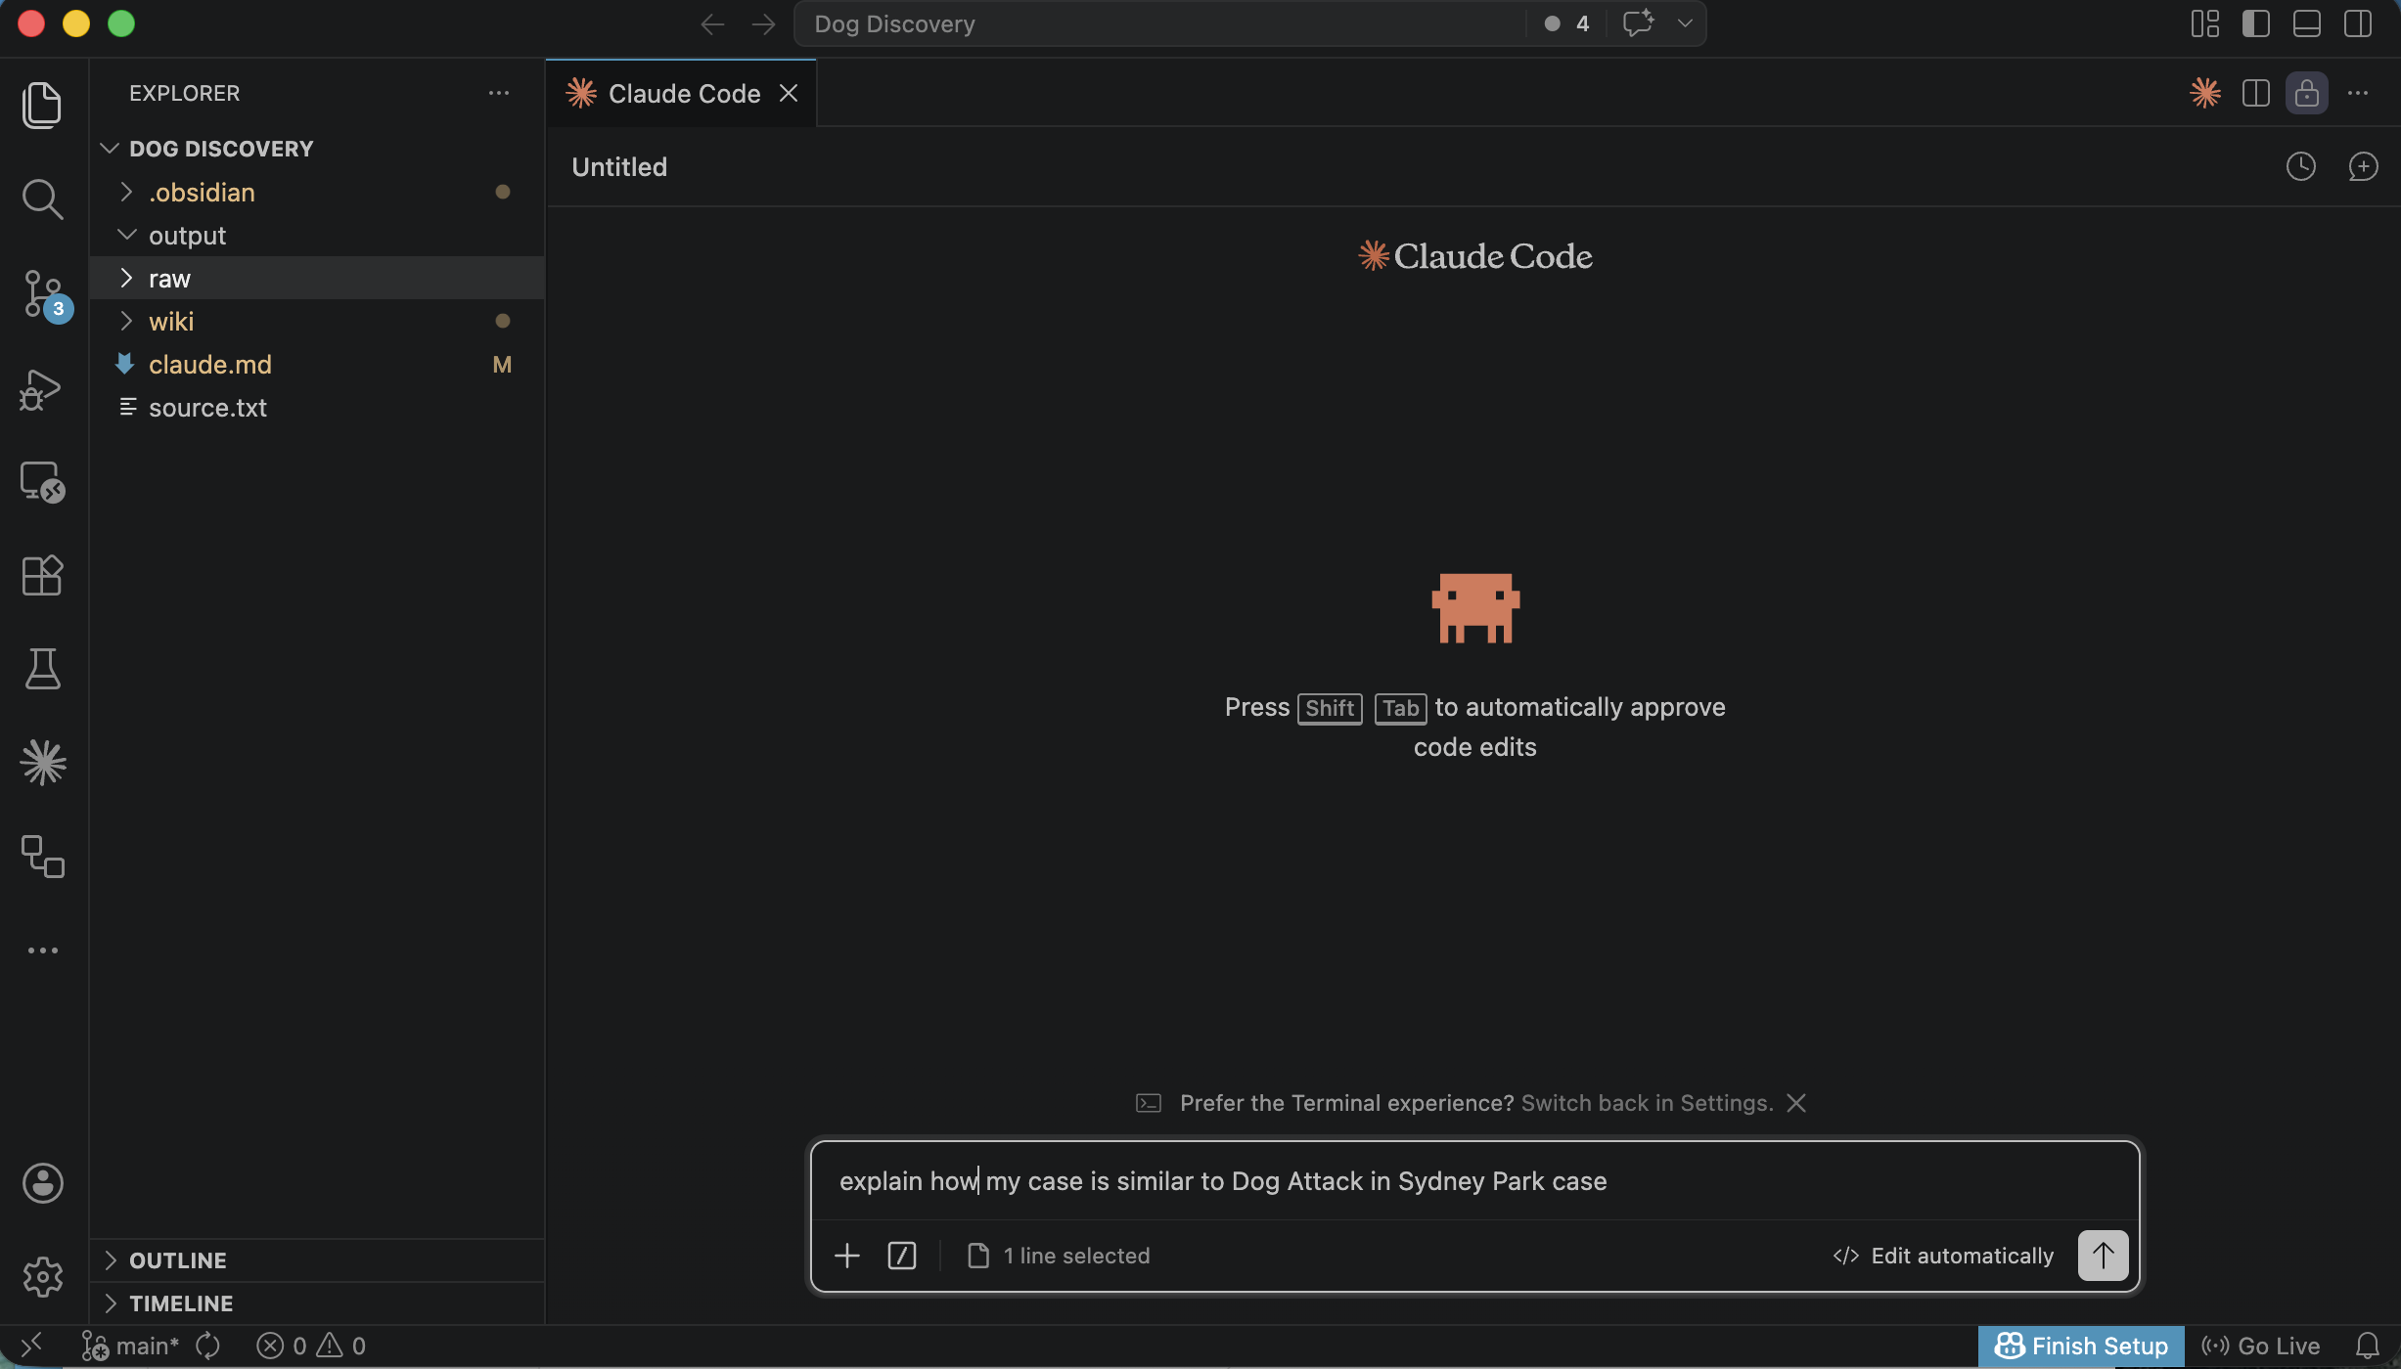The height and width of the screenshot is (1369, 2401).
Task: Toggle the primary side bar
Action: (x=2256, y=23)
